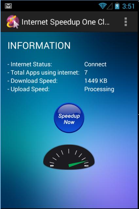The width and height of the screenshot is (139, 209).
Task: Tap the Internet Speedup rocket app icon
Action: pyautogui.click(x=13, y=22)
